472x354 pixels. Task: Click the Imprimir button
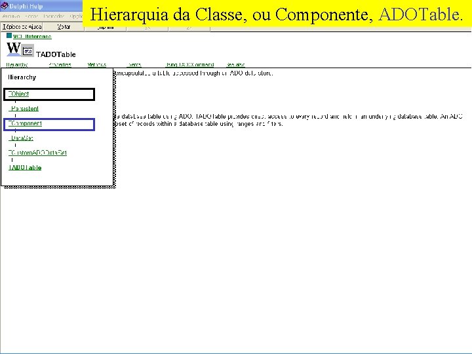[x=106, y=28]
